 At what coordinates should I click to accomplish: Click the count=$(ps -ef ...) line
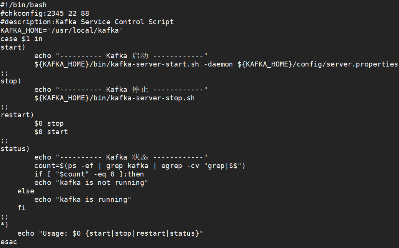[140, 166]
